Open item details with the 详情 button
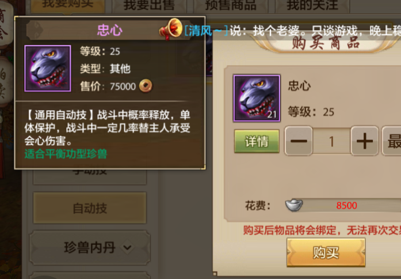401x279 pixels. 257,141
